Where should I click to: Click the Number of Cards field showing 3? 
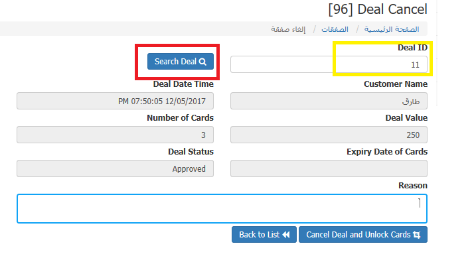(115, 135)
